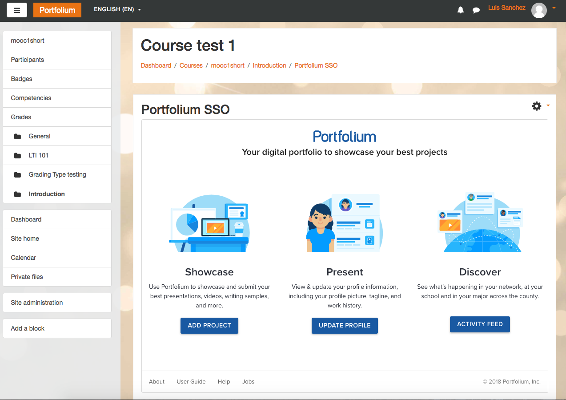Expand the user menu arrow by avatar
Viewport: 566px width, 400px height.
(554, 8)
